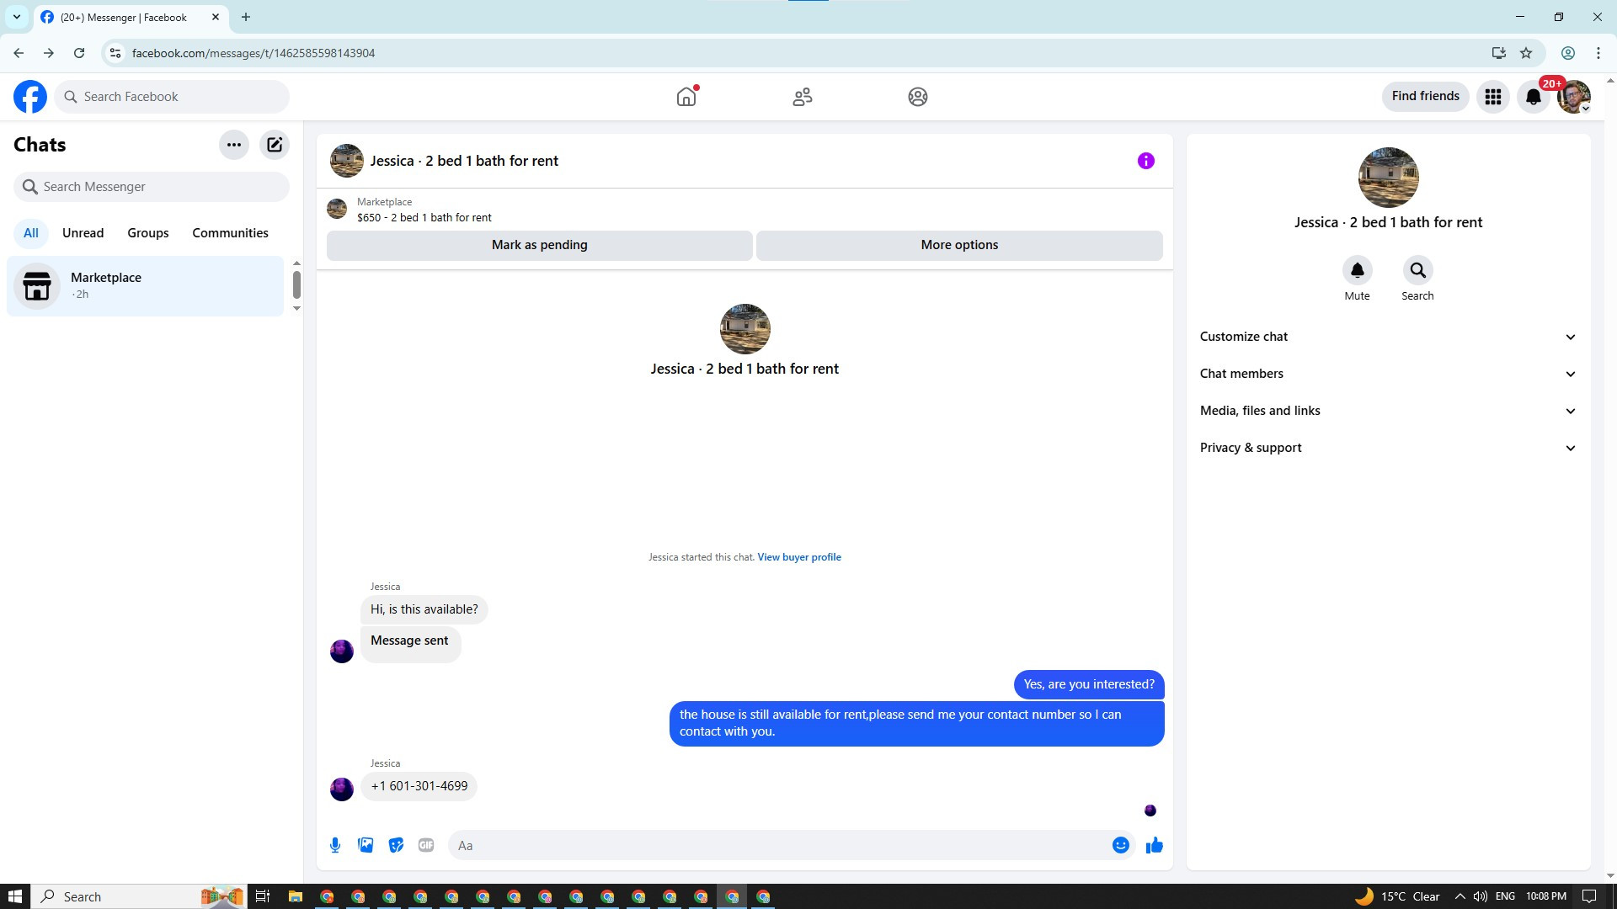Expand Media, files and links section

(1388, 411)
